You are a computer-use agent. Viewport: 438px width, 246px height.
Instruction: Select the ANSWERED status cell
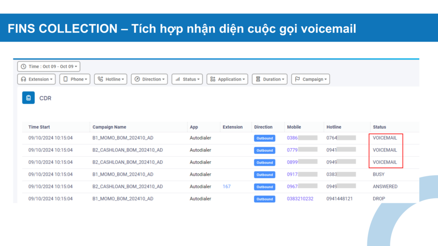385,187
